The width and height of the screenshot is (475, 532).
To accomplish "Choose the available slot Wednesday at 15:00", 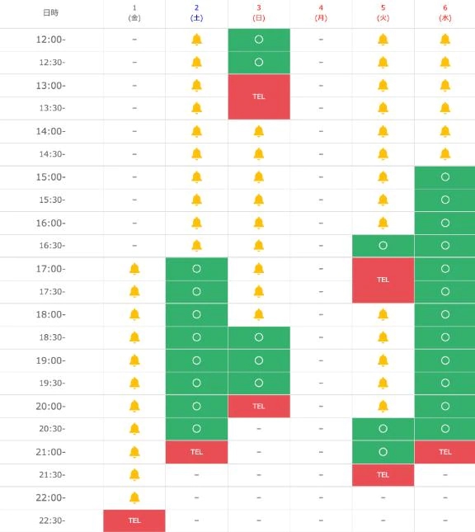I will tap(444, 177).
